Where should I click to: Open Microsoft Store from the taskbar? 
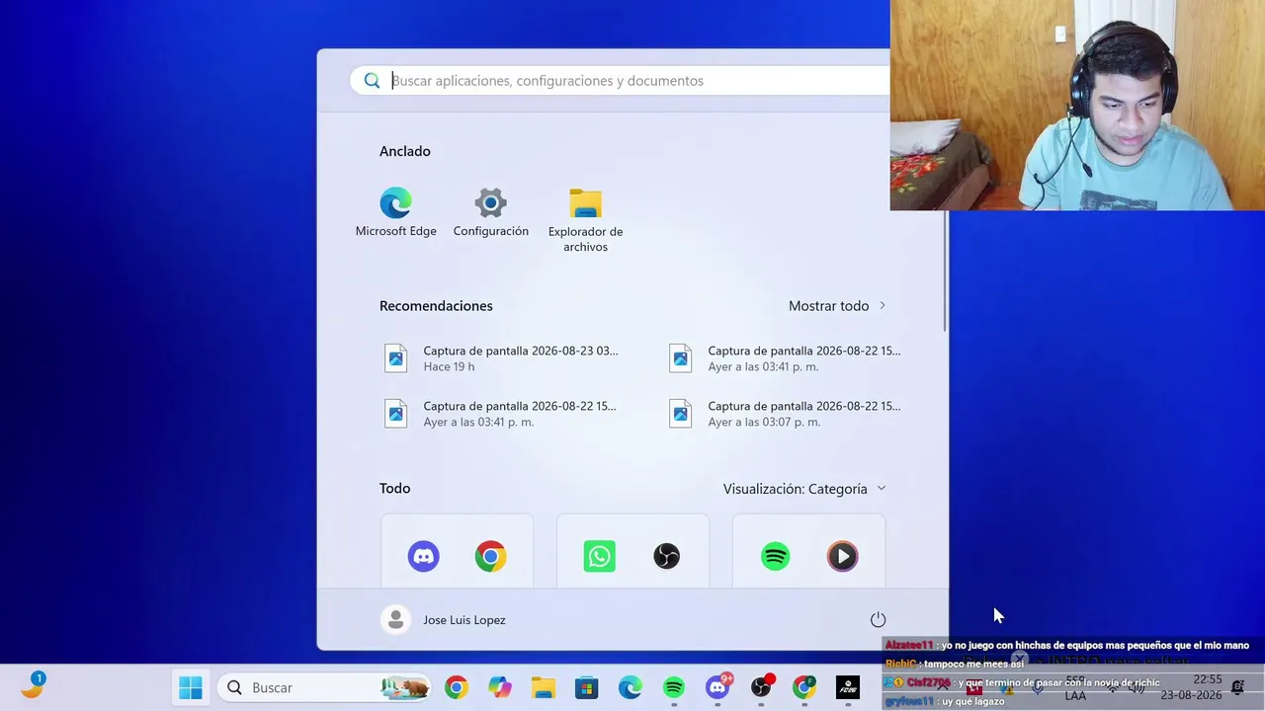point(586,687)
